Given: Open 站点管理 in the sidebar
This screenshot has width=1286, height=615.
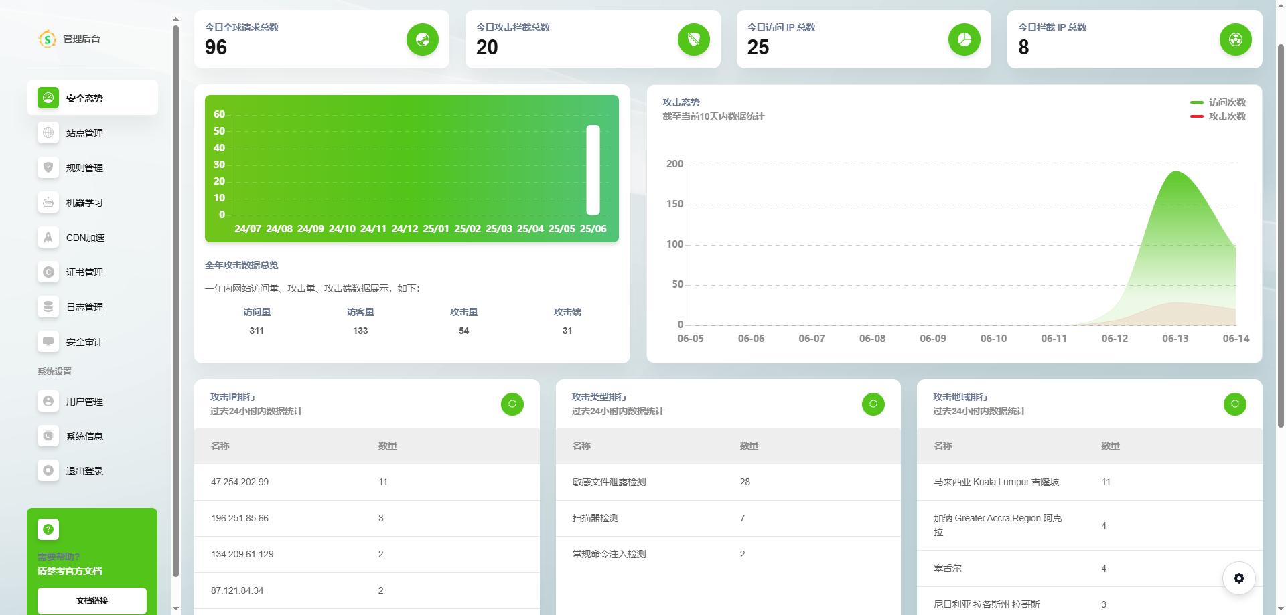Looking at the screenshot, I should [84, 133].
